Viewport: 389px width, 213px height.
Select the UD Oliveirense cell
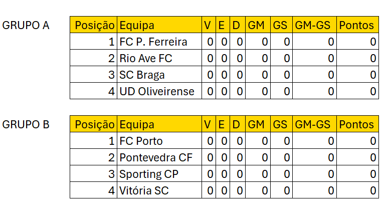(156, 92)
